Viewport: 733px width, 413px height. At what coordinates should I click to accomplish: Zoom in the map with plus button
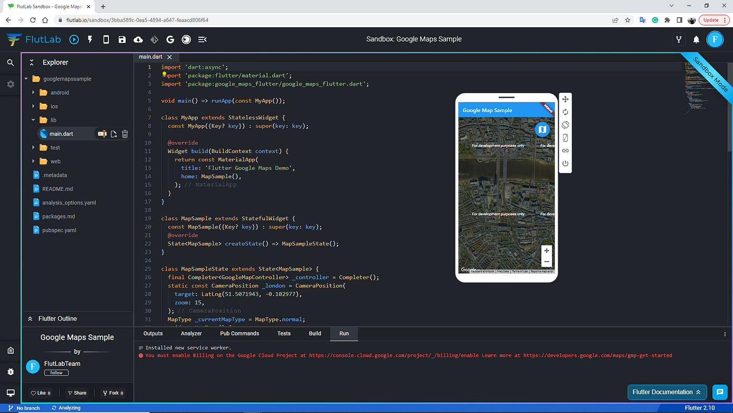click(x=547, y=251)
